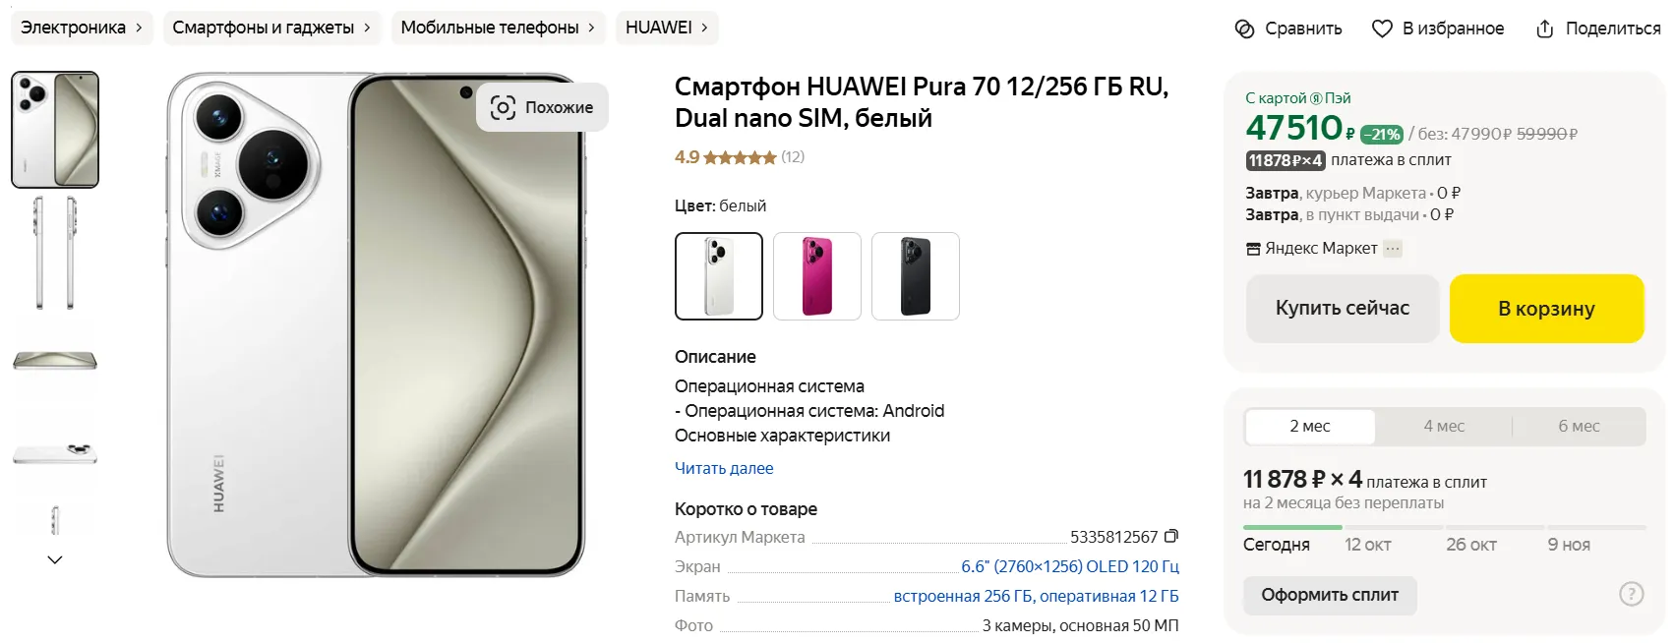Switch split plan to 4 мес
This screenshot has height=643, width=1675.
tap(1444, 426)
